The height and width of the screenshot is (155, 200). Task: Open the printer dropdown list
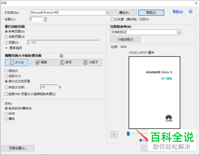pyautogui.click(x=108, y=13)
